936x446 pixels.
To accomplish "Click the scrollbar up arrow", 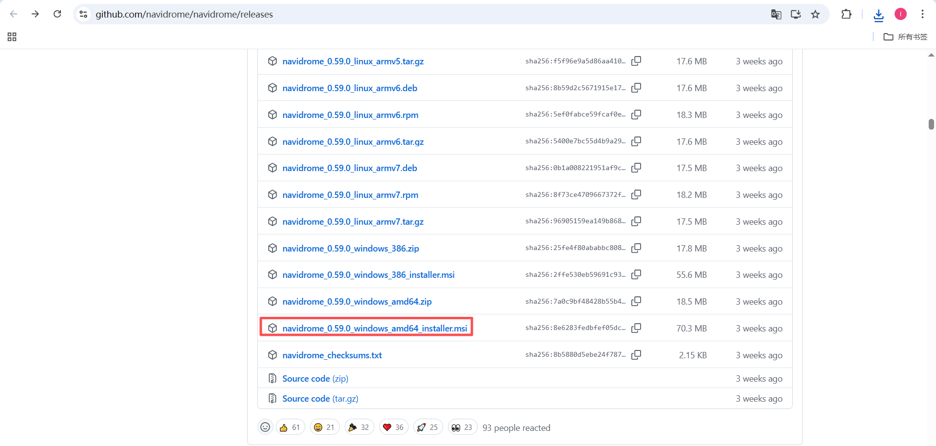I will [931, 55].
